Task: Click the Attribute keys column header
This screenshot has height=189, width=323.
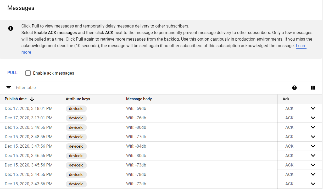Action: 78,99
